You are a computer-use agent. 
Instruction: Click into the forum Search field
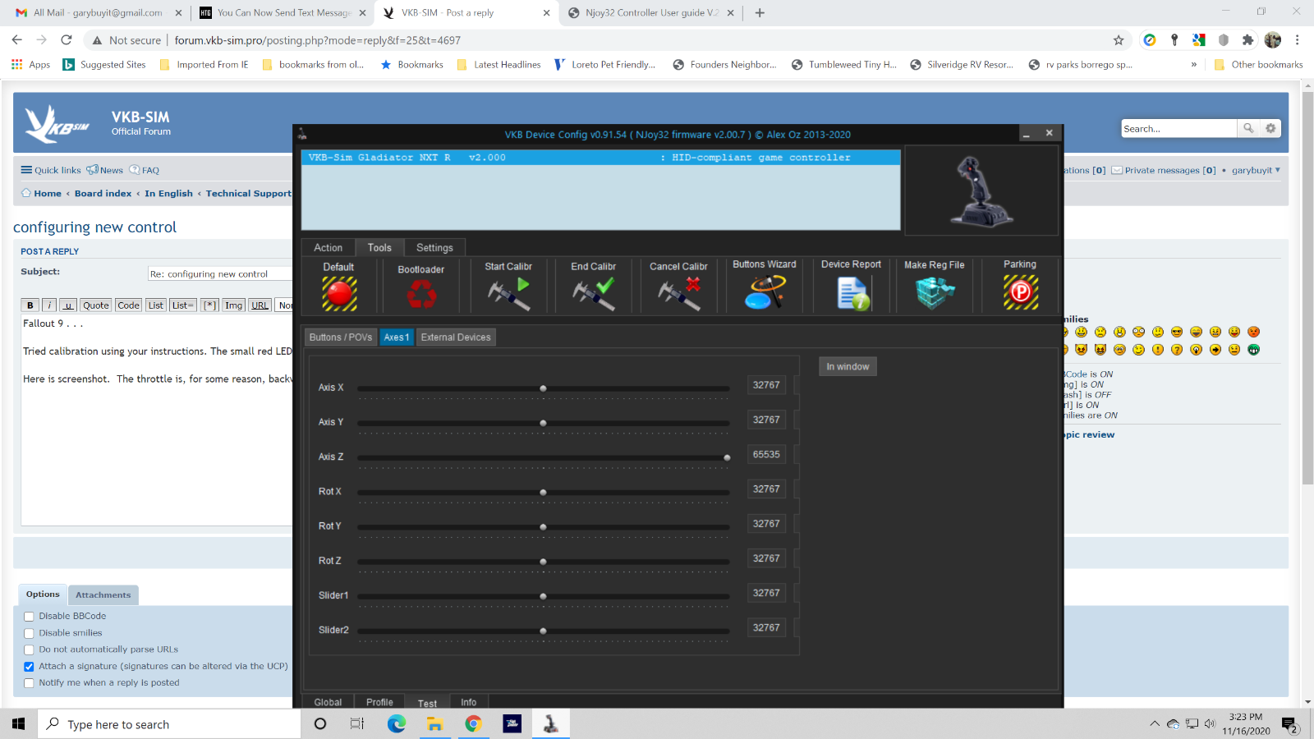(x=1178, y=129)
